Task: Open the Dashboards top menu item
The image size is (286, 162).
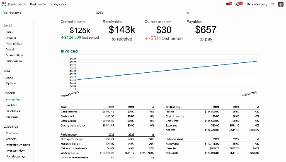Action: 38,4
